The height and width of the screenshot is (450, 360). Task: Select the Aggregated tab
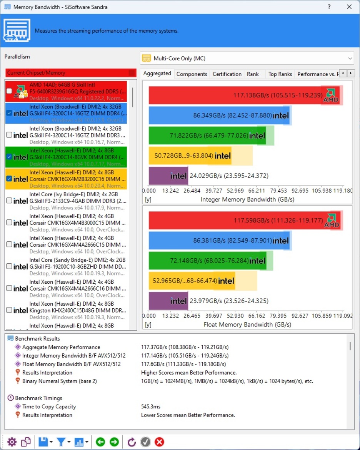tap(157, 74)
